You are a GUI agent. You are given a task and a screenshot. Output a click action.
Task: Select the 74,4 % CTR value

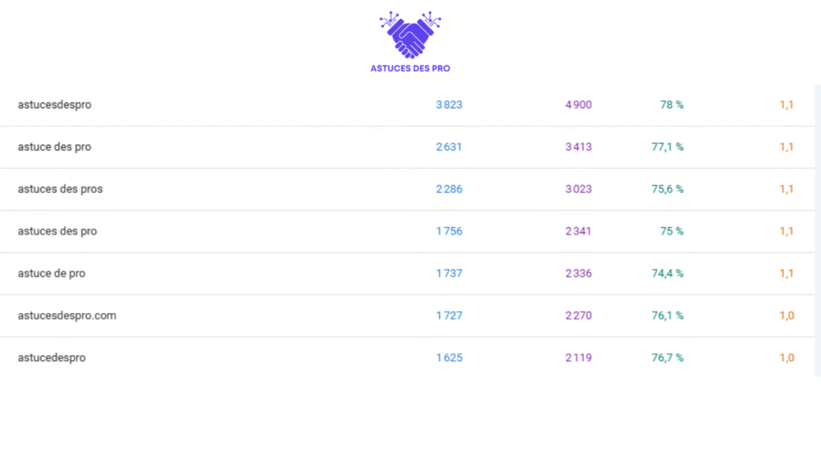click(667, 274)
